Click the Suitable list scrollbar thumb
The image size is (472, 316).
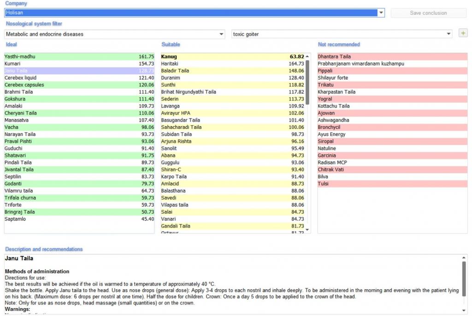tap(307, 82)
